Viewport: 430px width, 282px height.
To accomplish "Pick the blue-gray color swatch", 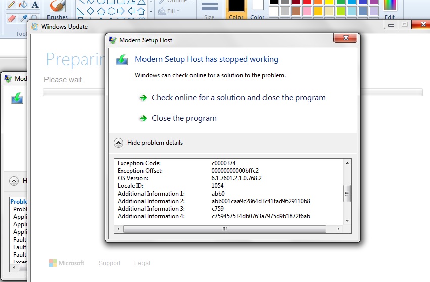I will (362, 11).
